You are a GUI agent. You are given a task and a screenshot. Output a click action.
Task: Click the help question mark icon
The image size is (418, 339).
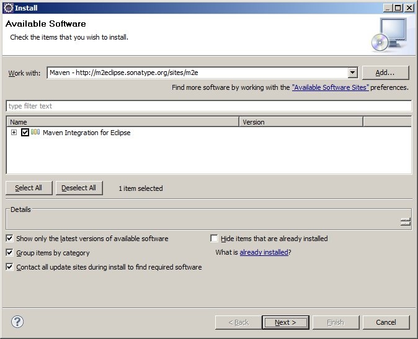click(x=17, y=322)
